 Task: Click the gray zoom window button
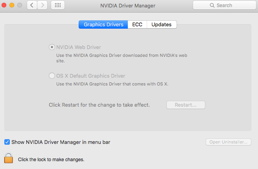click(x=19, y=5)
